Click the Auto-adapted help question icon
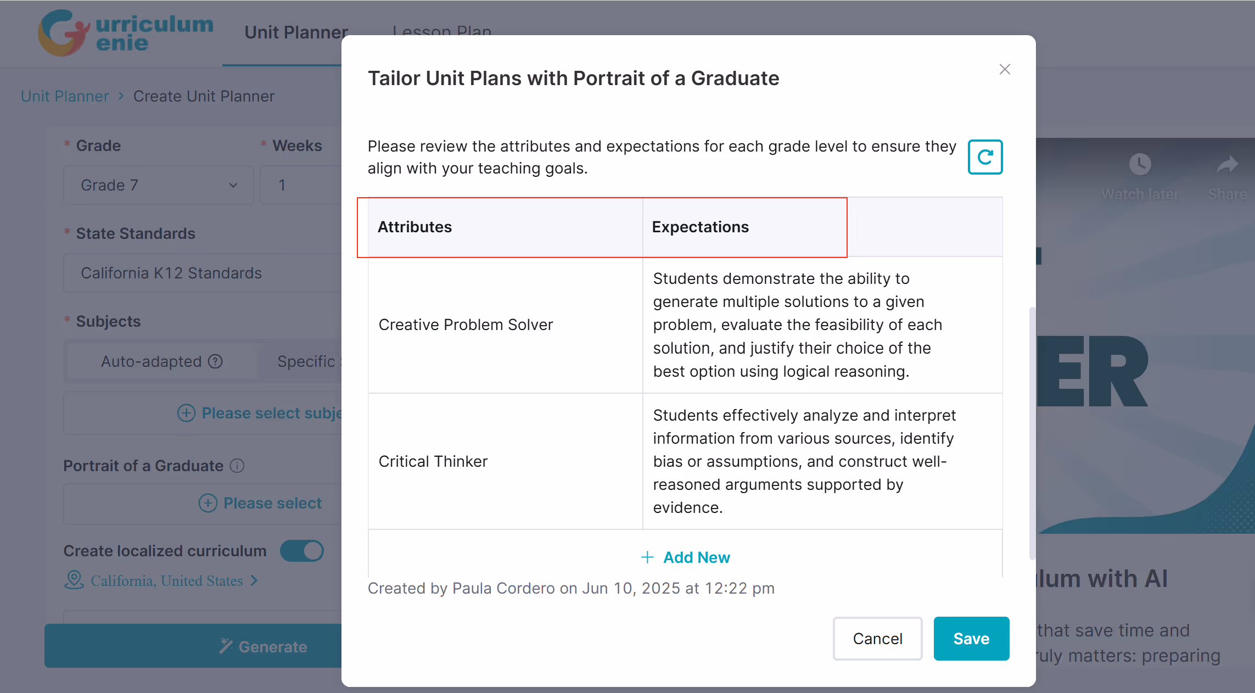 (216, 361)
